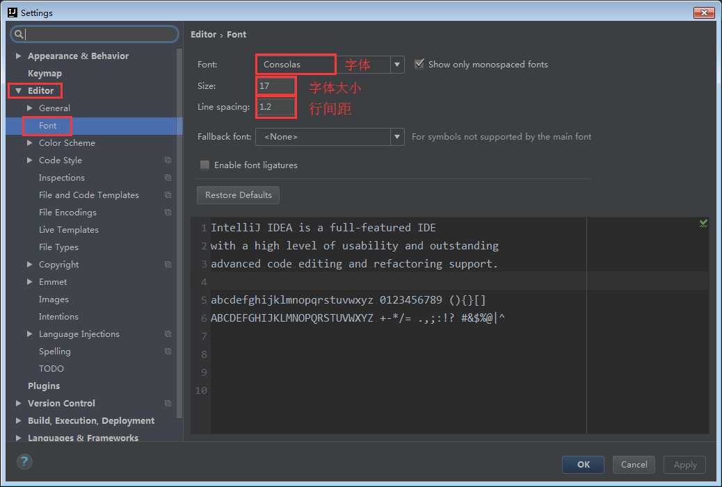This screenshot has height=487, width=722.
Task: Select Live Templates item
Action: point(69,229)
